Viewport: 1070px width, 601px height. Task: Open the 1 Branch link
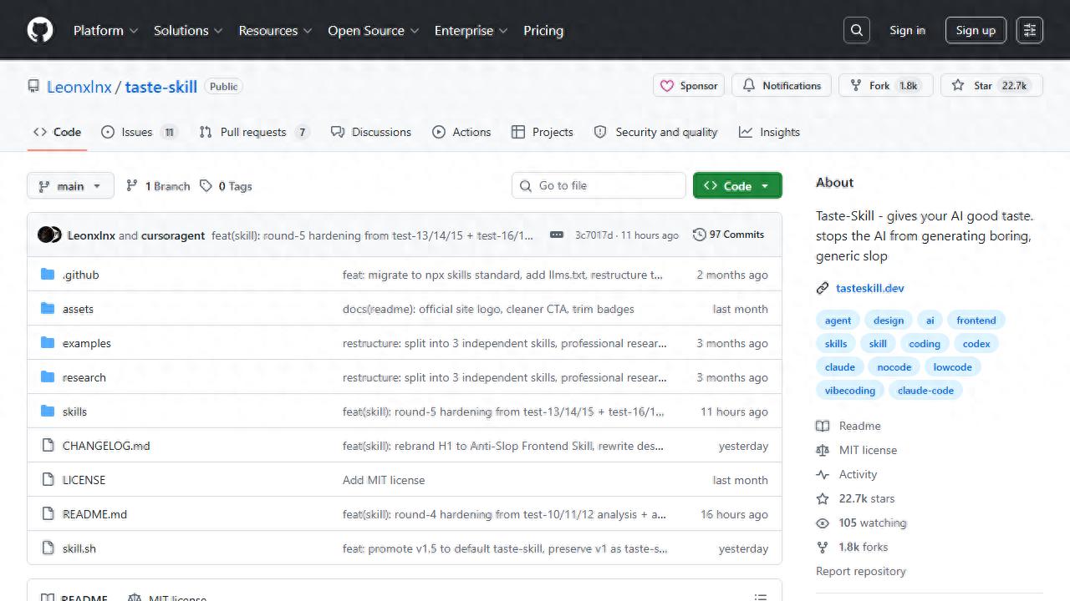click(158, 186)
